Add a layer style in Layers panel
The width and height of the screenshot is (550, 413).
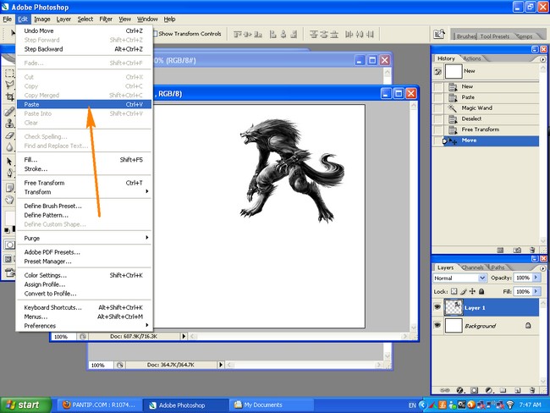coord(460,390)
